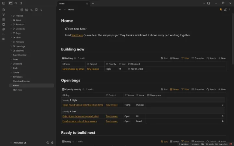
Task: Open the search pane icon
Action: (16, 3)
